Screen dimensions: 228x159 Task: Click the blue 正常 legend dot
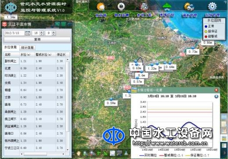(206, 26)
